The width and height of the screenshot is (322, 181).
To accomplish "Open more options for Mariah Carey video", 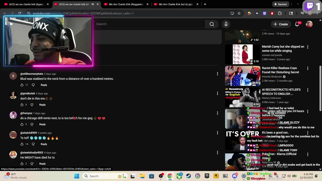I will pyautogui.click(x=308, y=47).
